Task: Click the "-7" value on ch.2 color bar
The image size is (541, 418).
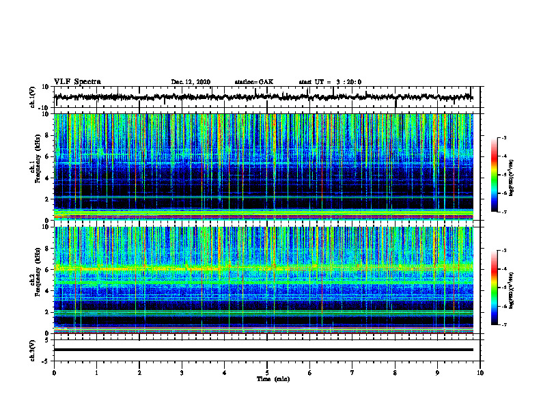Action: point(503,325)
